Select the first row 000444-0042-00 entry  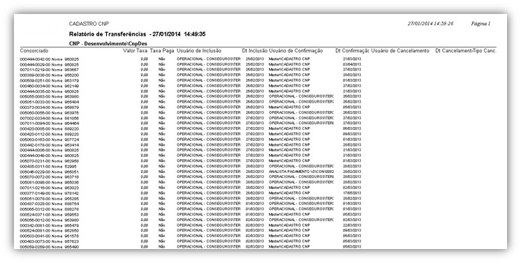tap(50, 59)
